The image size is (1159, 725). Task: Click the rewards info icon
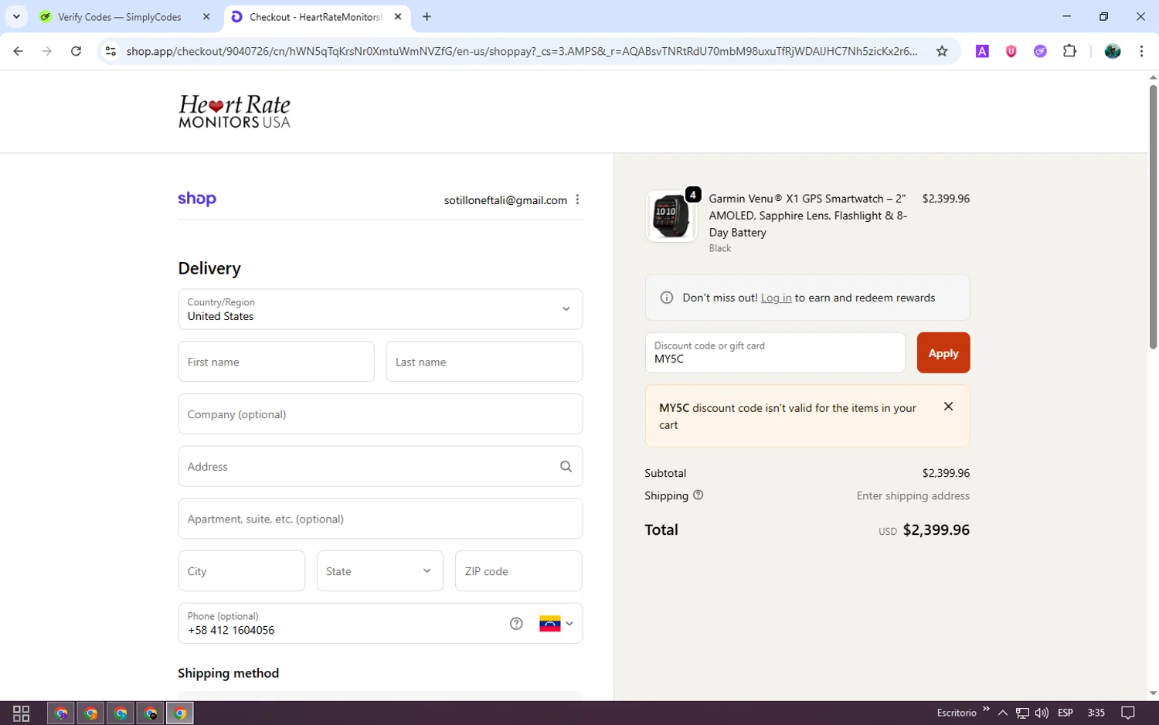[x=667, y=298]
